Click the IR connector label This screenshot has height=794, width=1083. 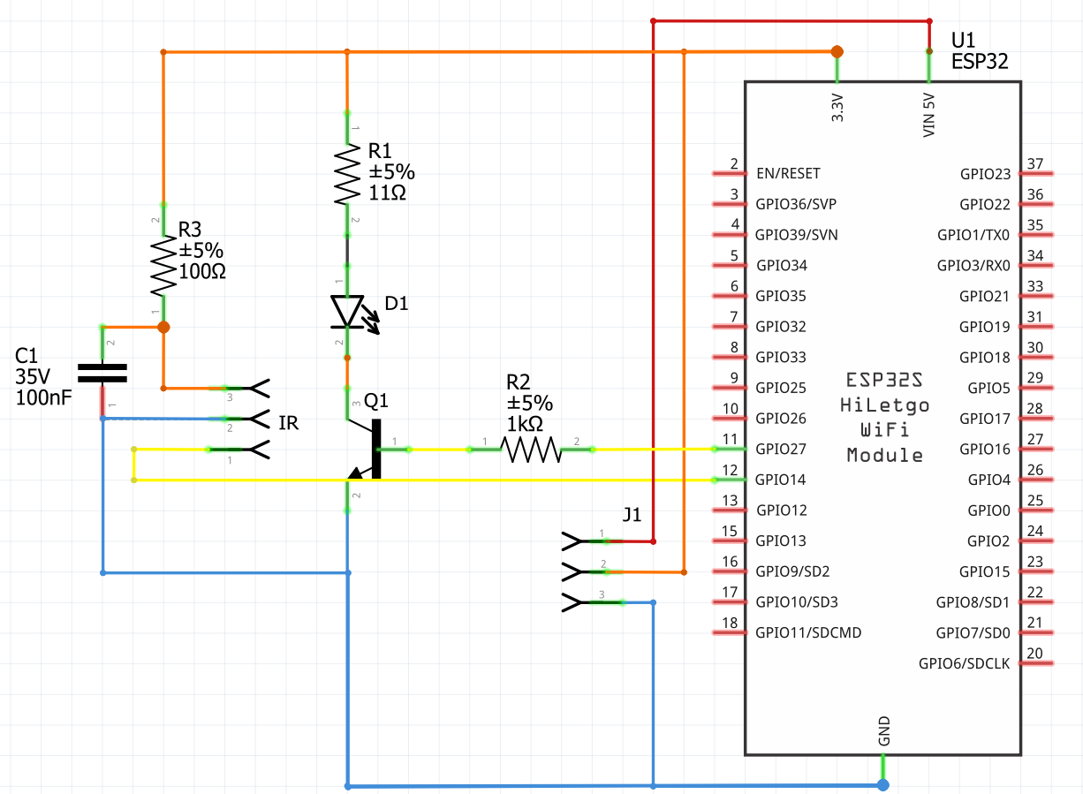tap(288, 423)
